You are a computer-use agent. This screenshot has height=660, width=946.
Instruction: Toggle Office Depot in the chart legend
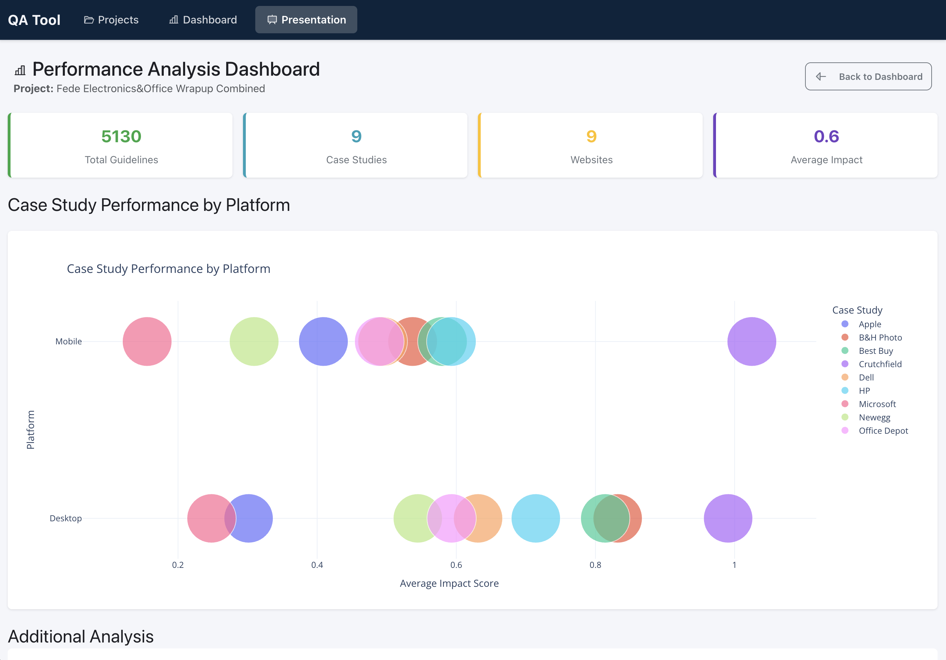point(874,431)
